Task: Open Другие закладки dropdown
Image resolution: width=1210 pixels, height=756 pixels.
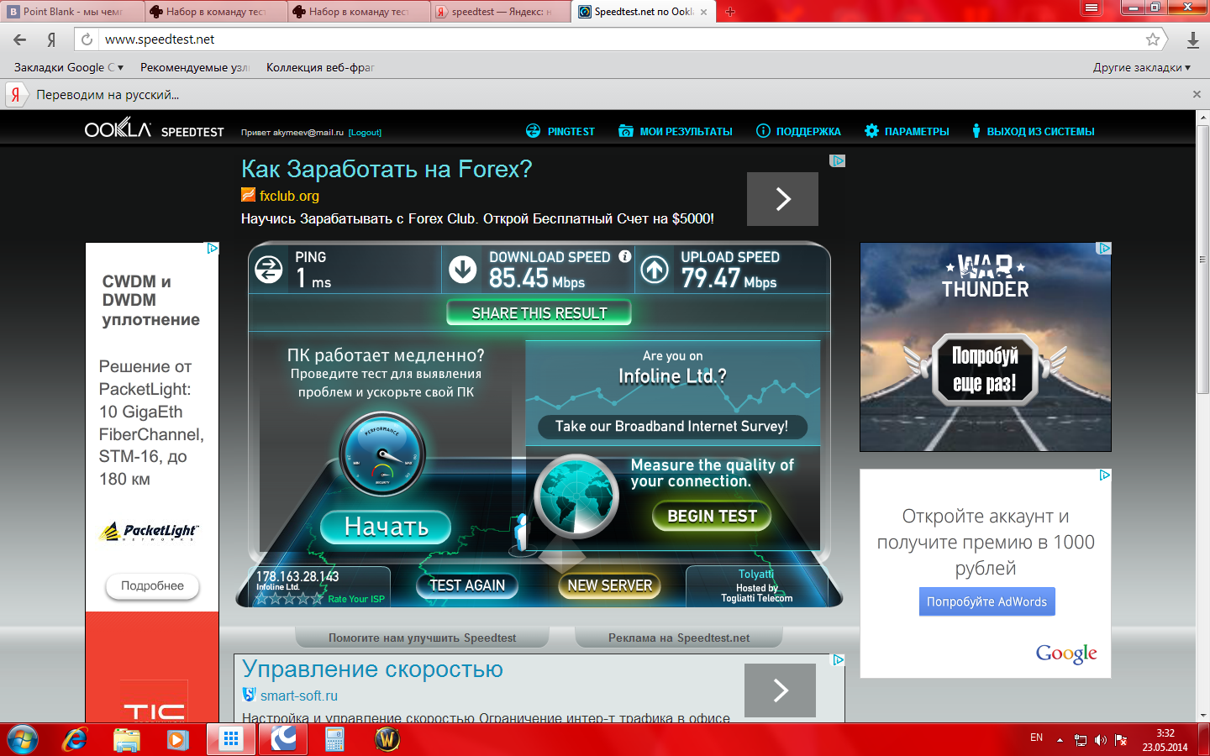Action: pyautogui.click(x=1142, y=67)
